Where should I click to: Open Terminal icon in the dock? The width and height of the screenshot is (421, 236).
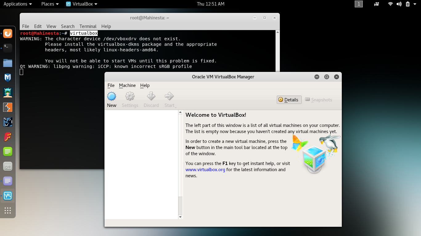coord(8,48)
